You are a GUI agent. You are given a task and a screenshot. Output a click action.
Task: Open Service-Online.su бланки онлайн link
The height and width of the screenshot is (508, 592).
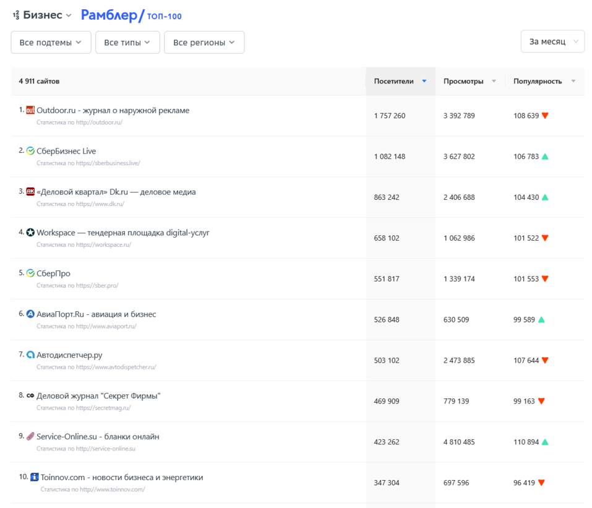[98, 437]
